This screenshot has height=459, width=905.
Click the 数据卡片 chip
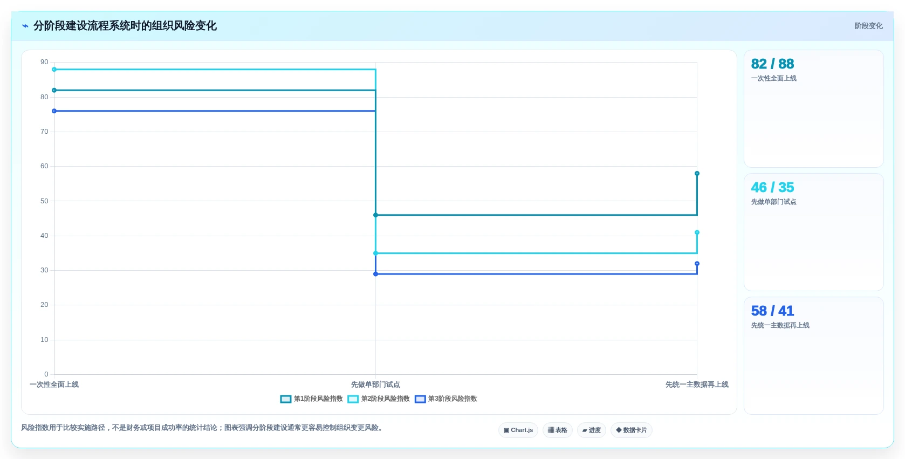pos(632,430)
